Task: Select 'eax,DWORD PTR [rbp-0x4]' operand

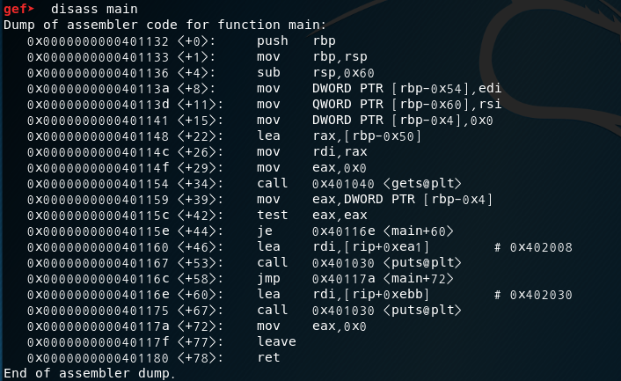Action: (x=403, y=199)
